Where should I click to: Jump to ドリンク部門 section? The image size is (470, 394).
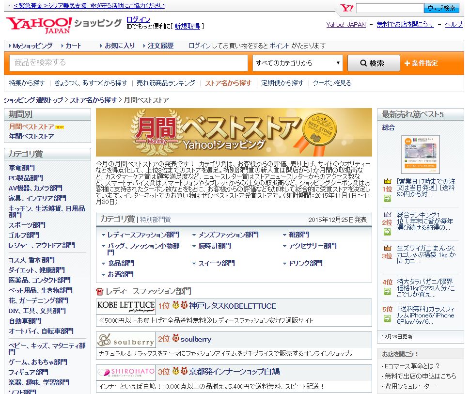305,263
